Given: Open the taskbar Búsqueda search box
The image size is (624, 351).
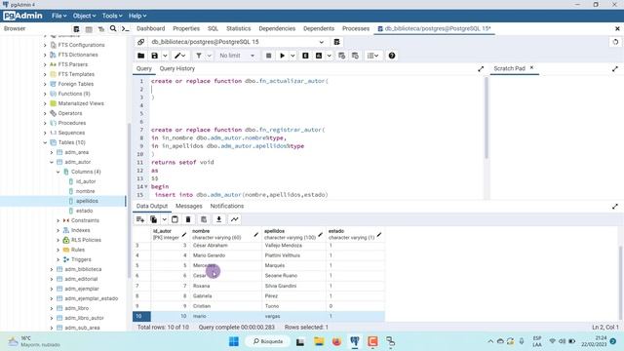Looking at the screenshot, I should pos(267,341).
